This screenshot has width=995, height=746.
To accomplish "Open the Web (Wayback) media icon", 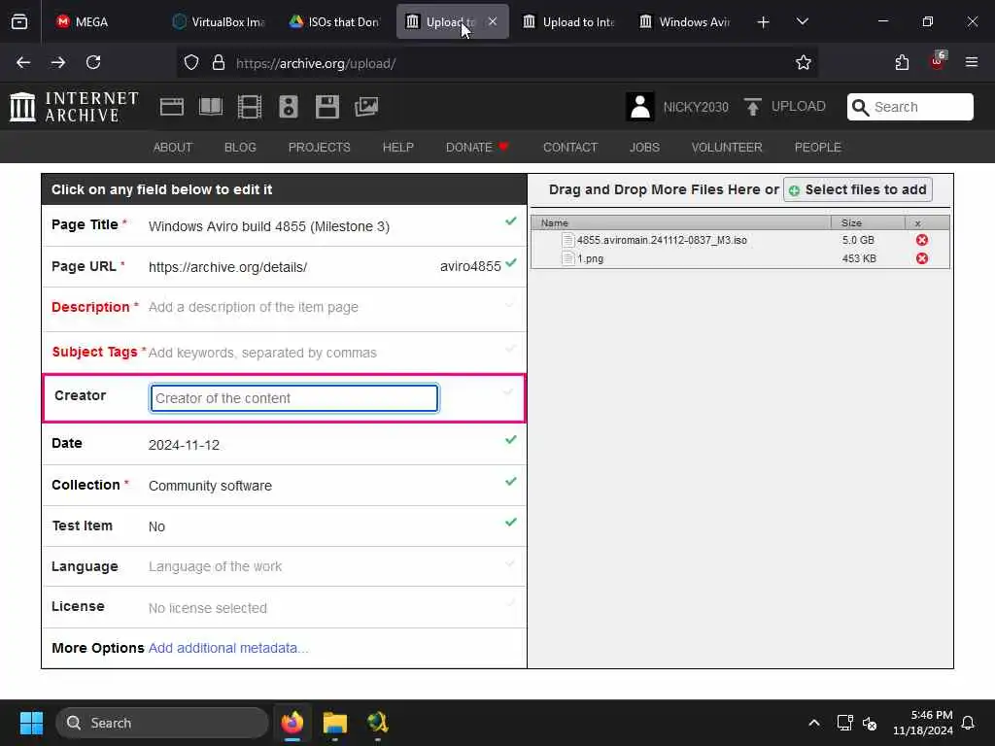I will (171, 107).
